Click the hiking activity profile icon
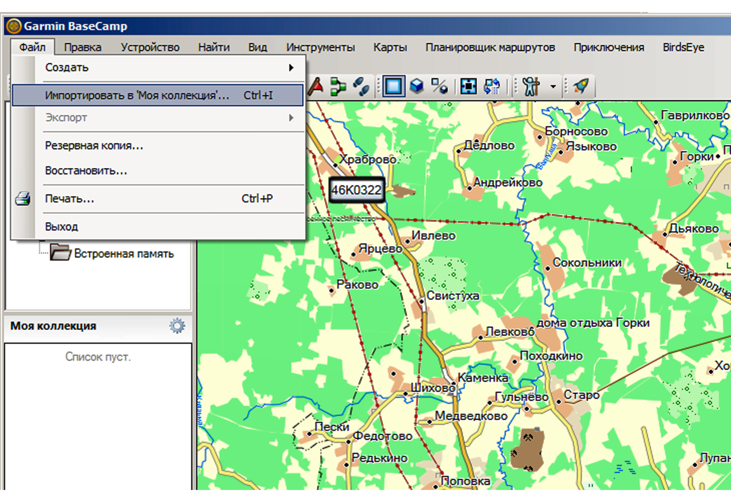The width and height of the screenshot is (731, 502). pos(532,86)
